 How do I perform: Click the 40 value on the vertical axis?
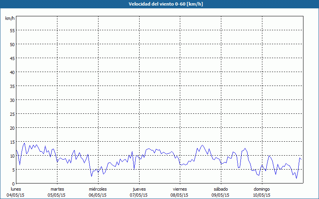click(12, 72)
